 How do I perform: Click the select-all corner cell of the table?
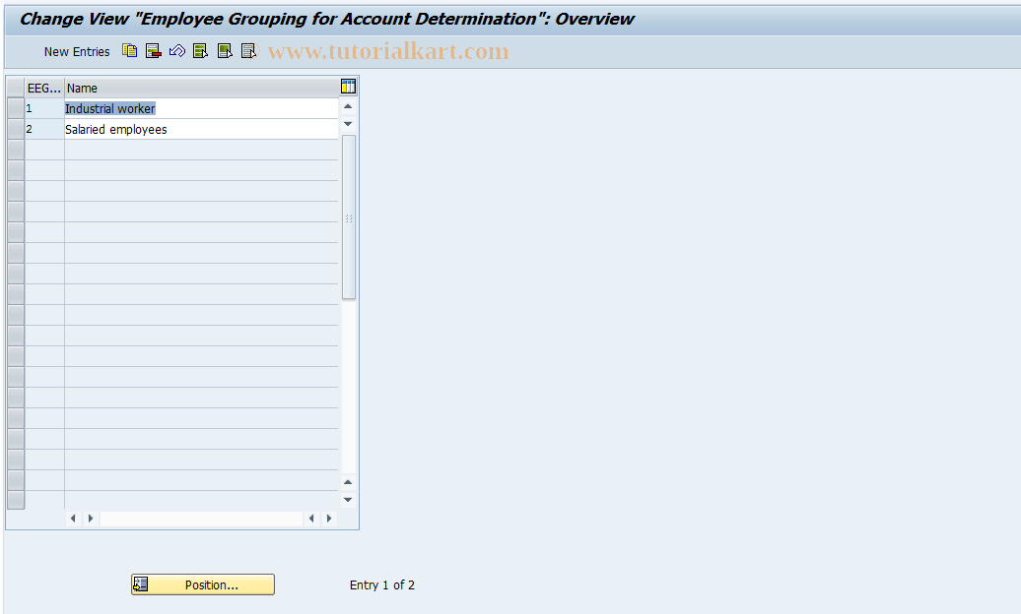16,88
